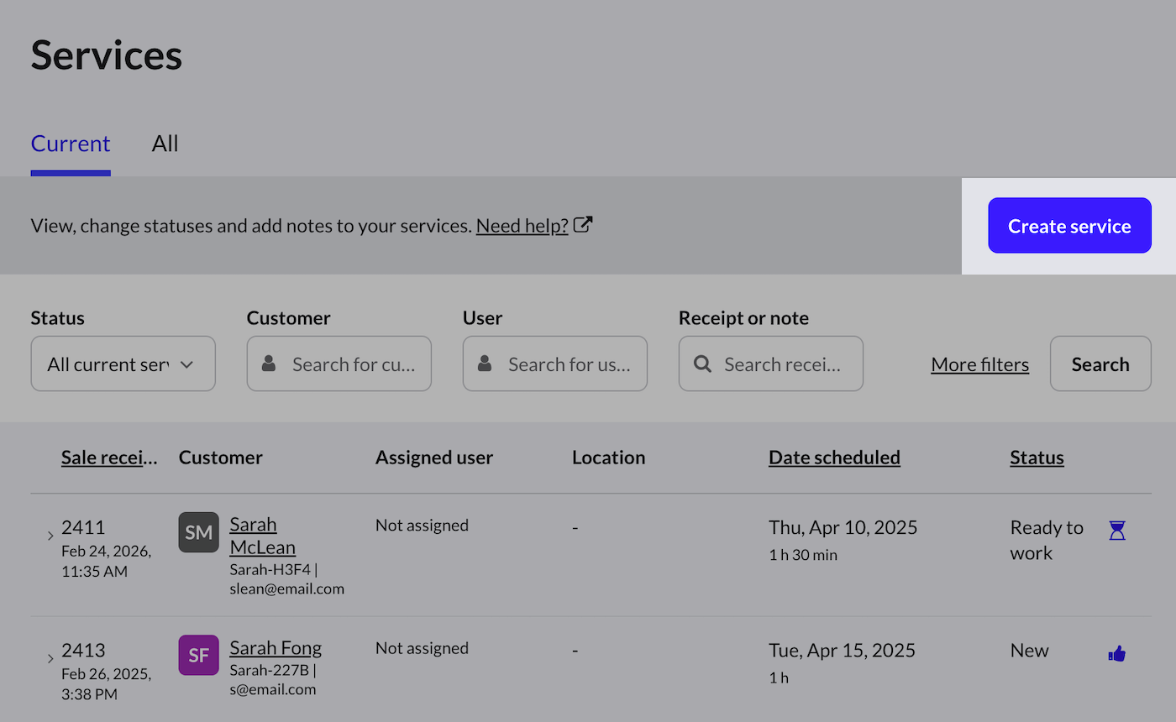Switch to the All tab

165,144
